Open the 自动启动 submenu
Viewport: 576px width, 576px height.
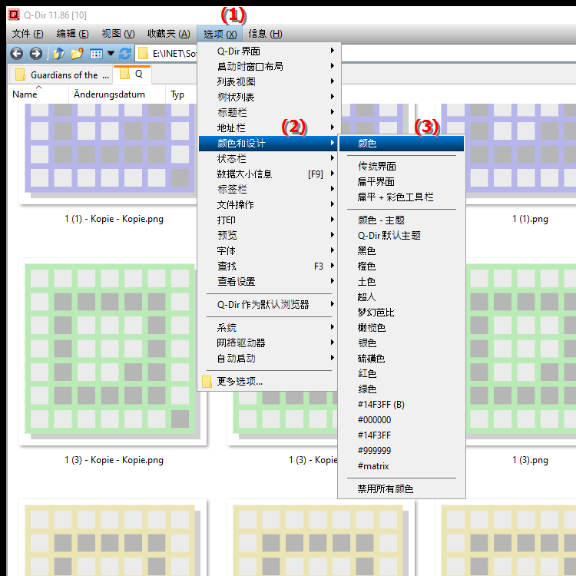click(x=267, y=359)
